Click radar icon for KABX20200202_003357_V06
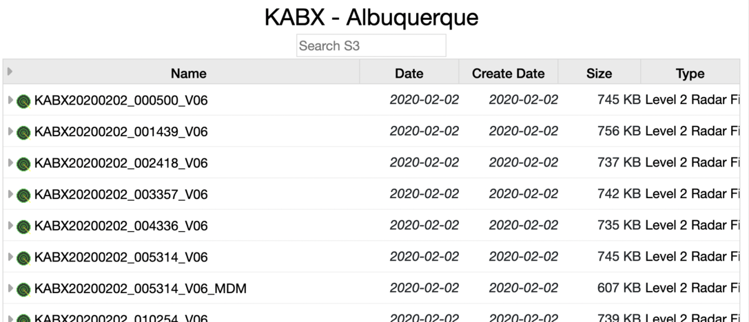The height and width of the screenshot is (322, 749). click(24, 195)
